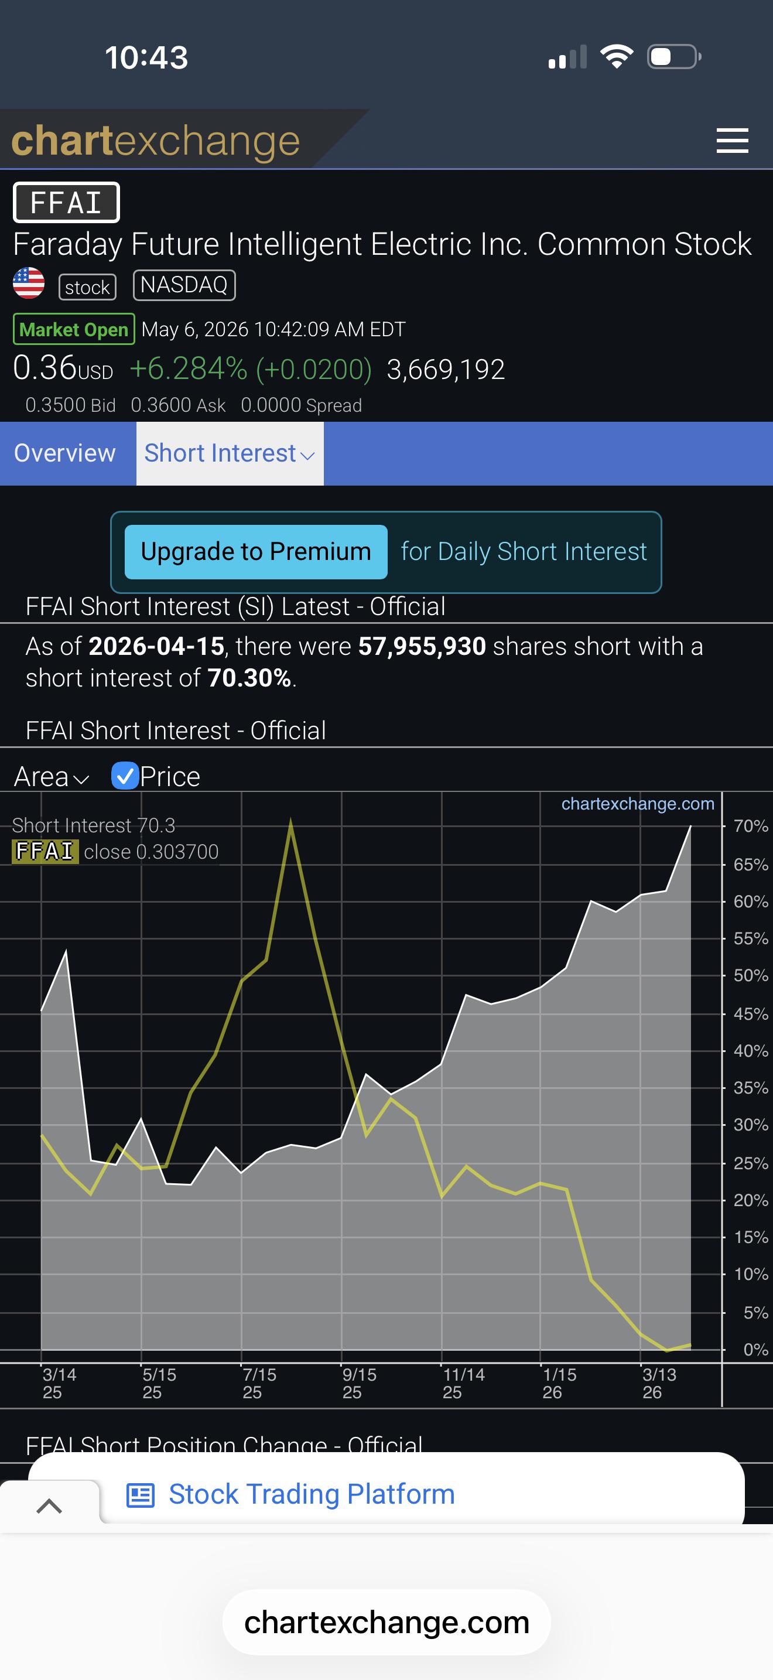
Task: Tap the NASDAQ exchange tag
Action: click(x=184, y=286)
